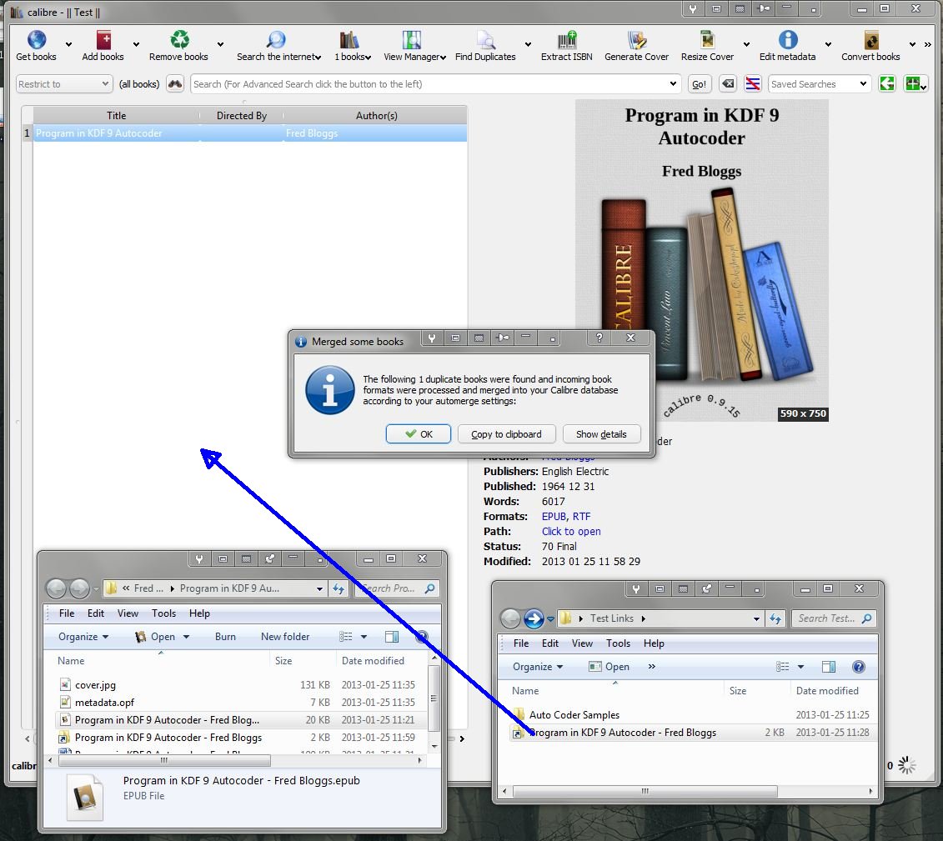Screen dimensions: 943x841
Task: Click back button in Fred explorer window
Action: click(x=57, y=588)
